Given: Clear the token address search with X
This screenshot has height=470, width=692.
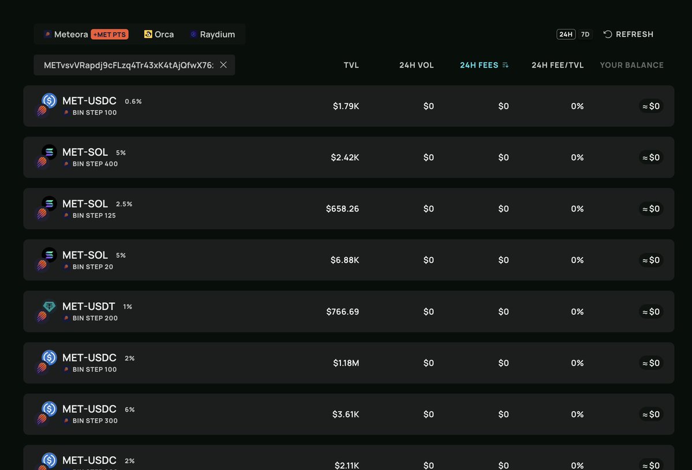Looking at the screenshot, I should (x=223, y=65).
